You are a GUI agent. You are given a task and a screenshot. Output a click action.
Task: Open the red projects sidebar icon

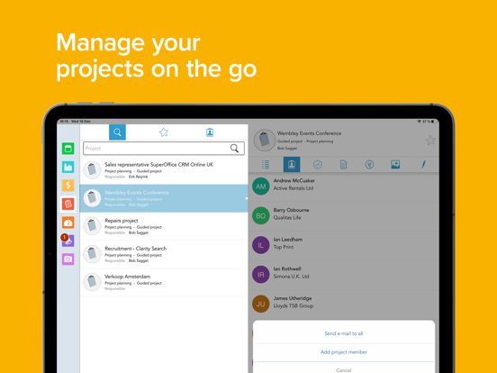(68, 204)
